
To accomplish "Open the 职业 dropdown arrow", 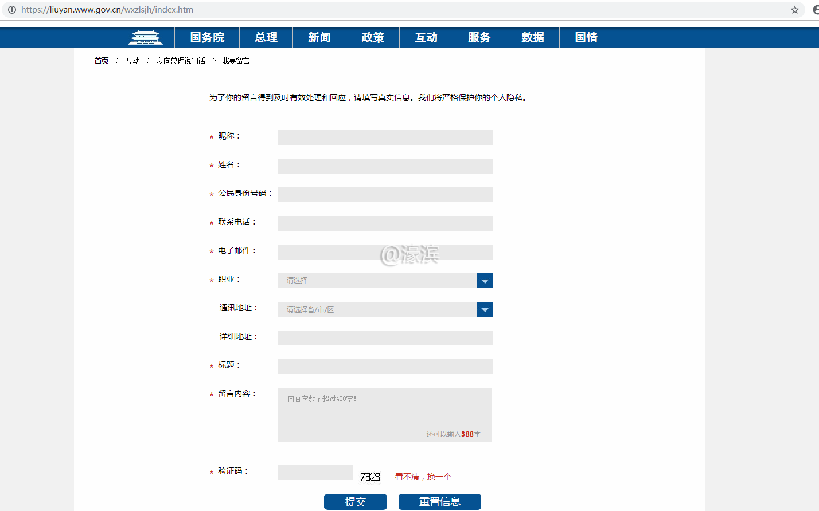I will coord(485,281).
